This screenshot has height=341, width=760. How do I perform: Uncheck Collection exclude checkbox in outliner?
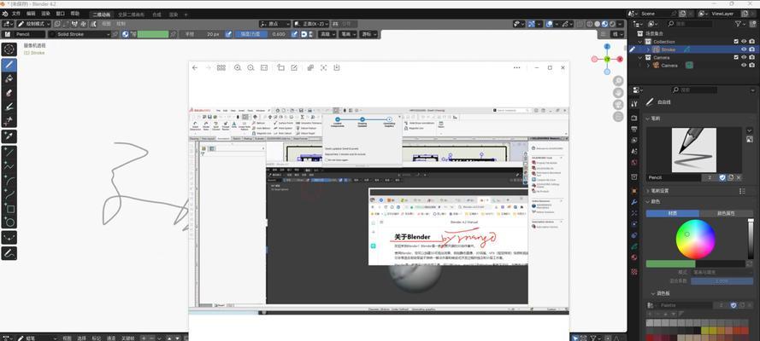736,42
